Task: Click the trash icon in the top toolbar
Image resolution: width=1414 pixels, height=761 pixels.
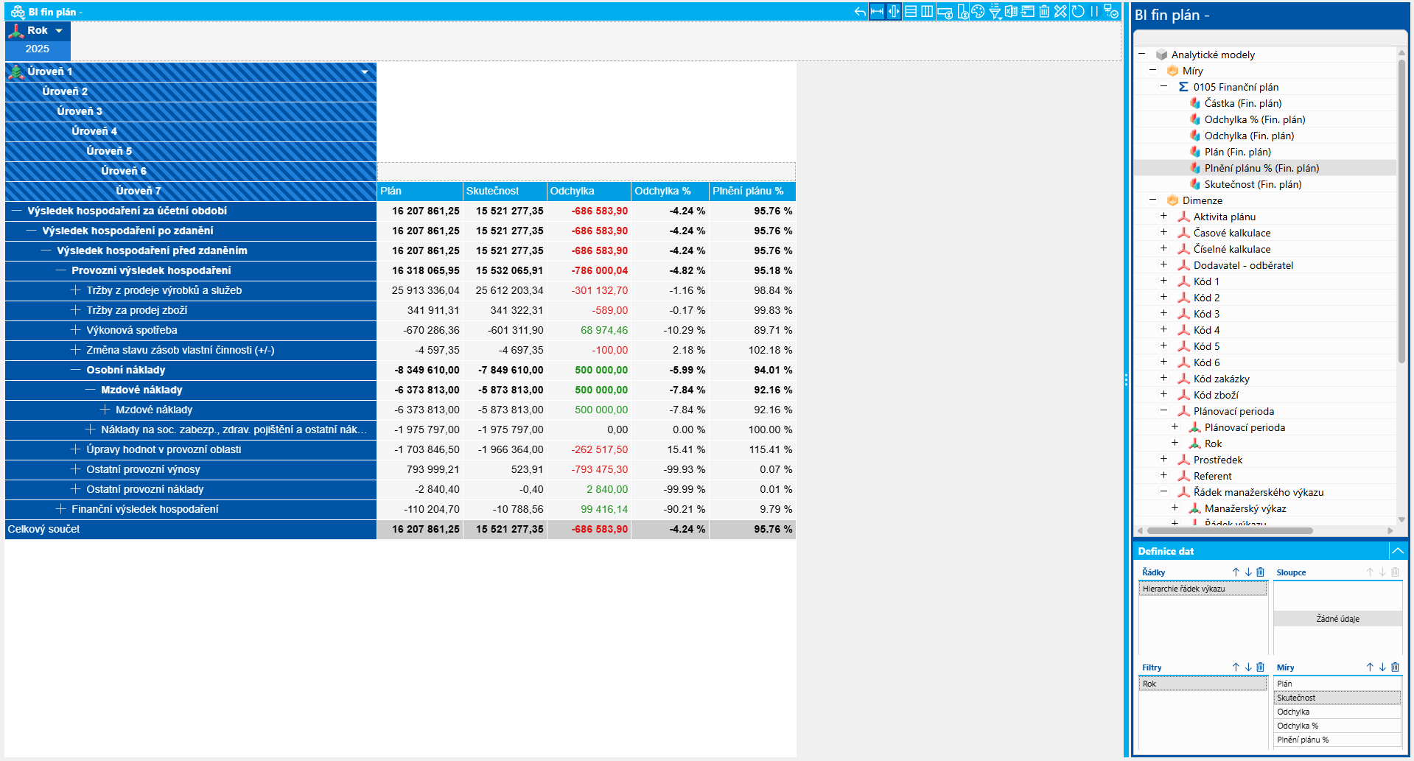Action: pyautogui.click(x=1044, y=12)
